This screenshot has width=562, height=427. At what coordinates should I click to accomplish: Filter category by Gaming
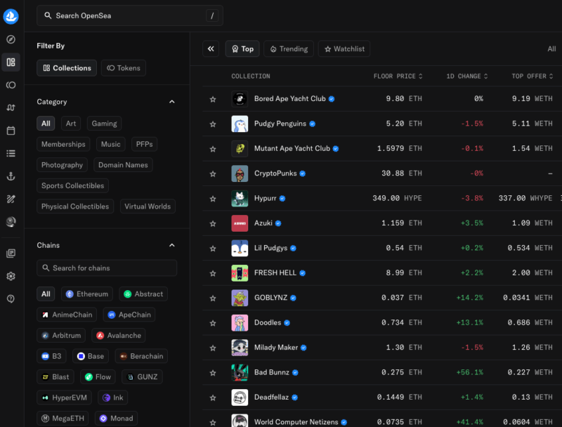(104, 124)
